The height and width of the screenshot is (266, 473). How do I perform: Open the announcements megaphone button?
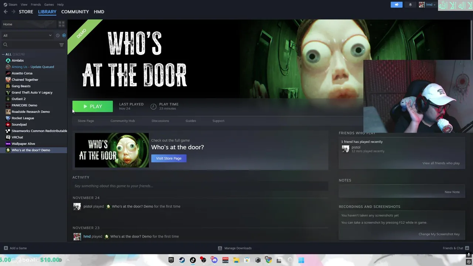(x=397, y=5)
